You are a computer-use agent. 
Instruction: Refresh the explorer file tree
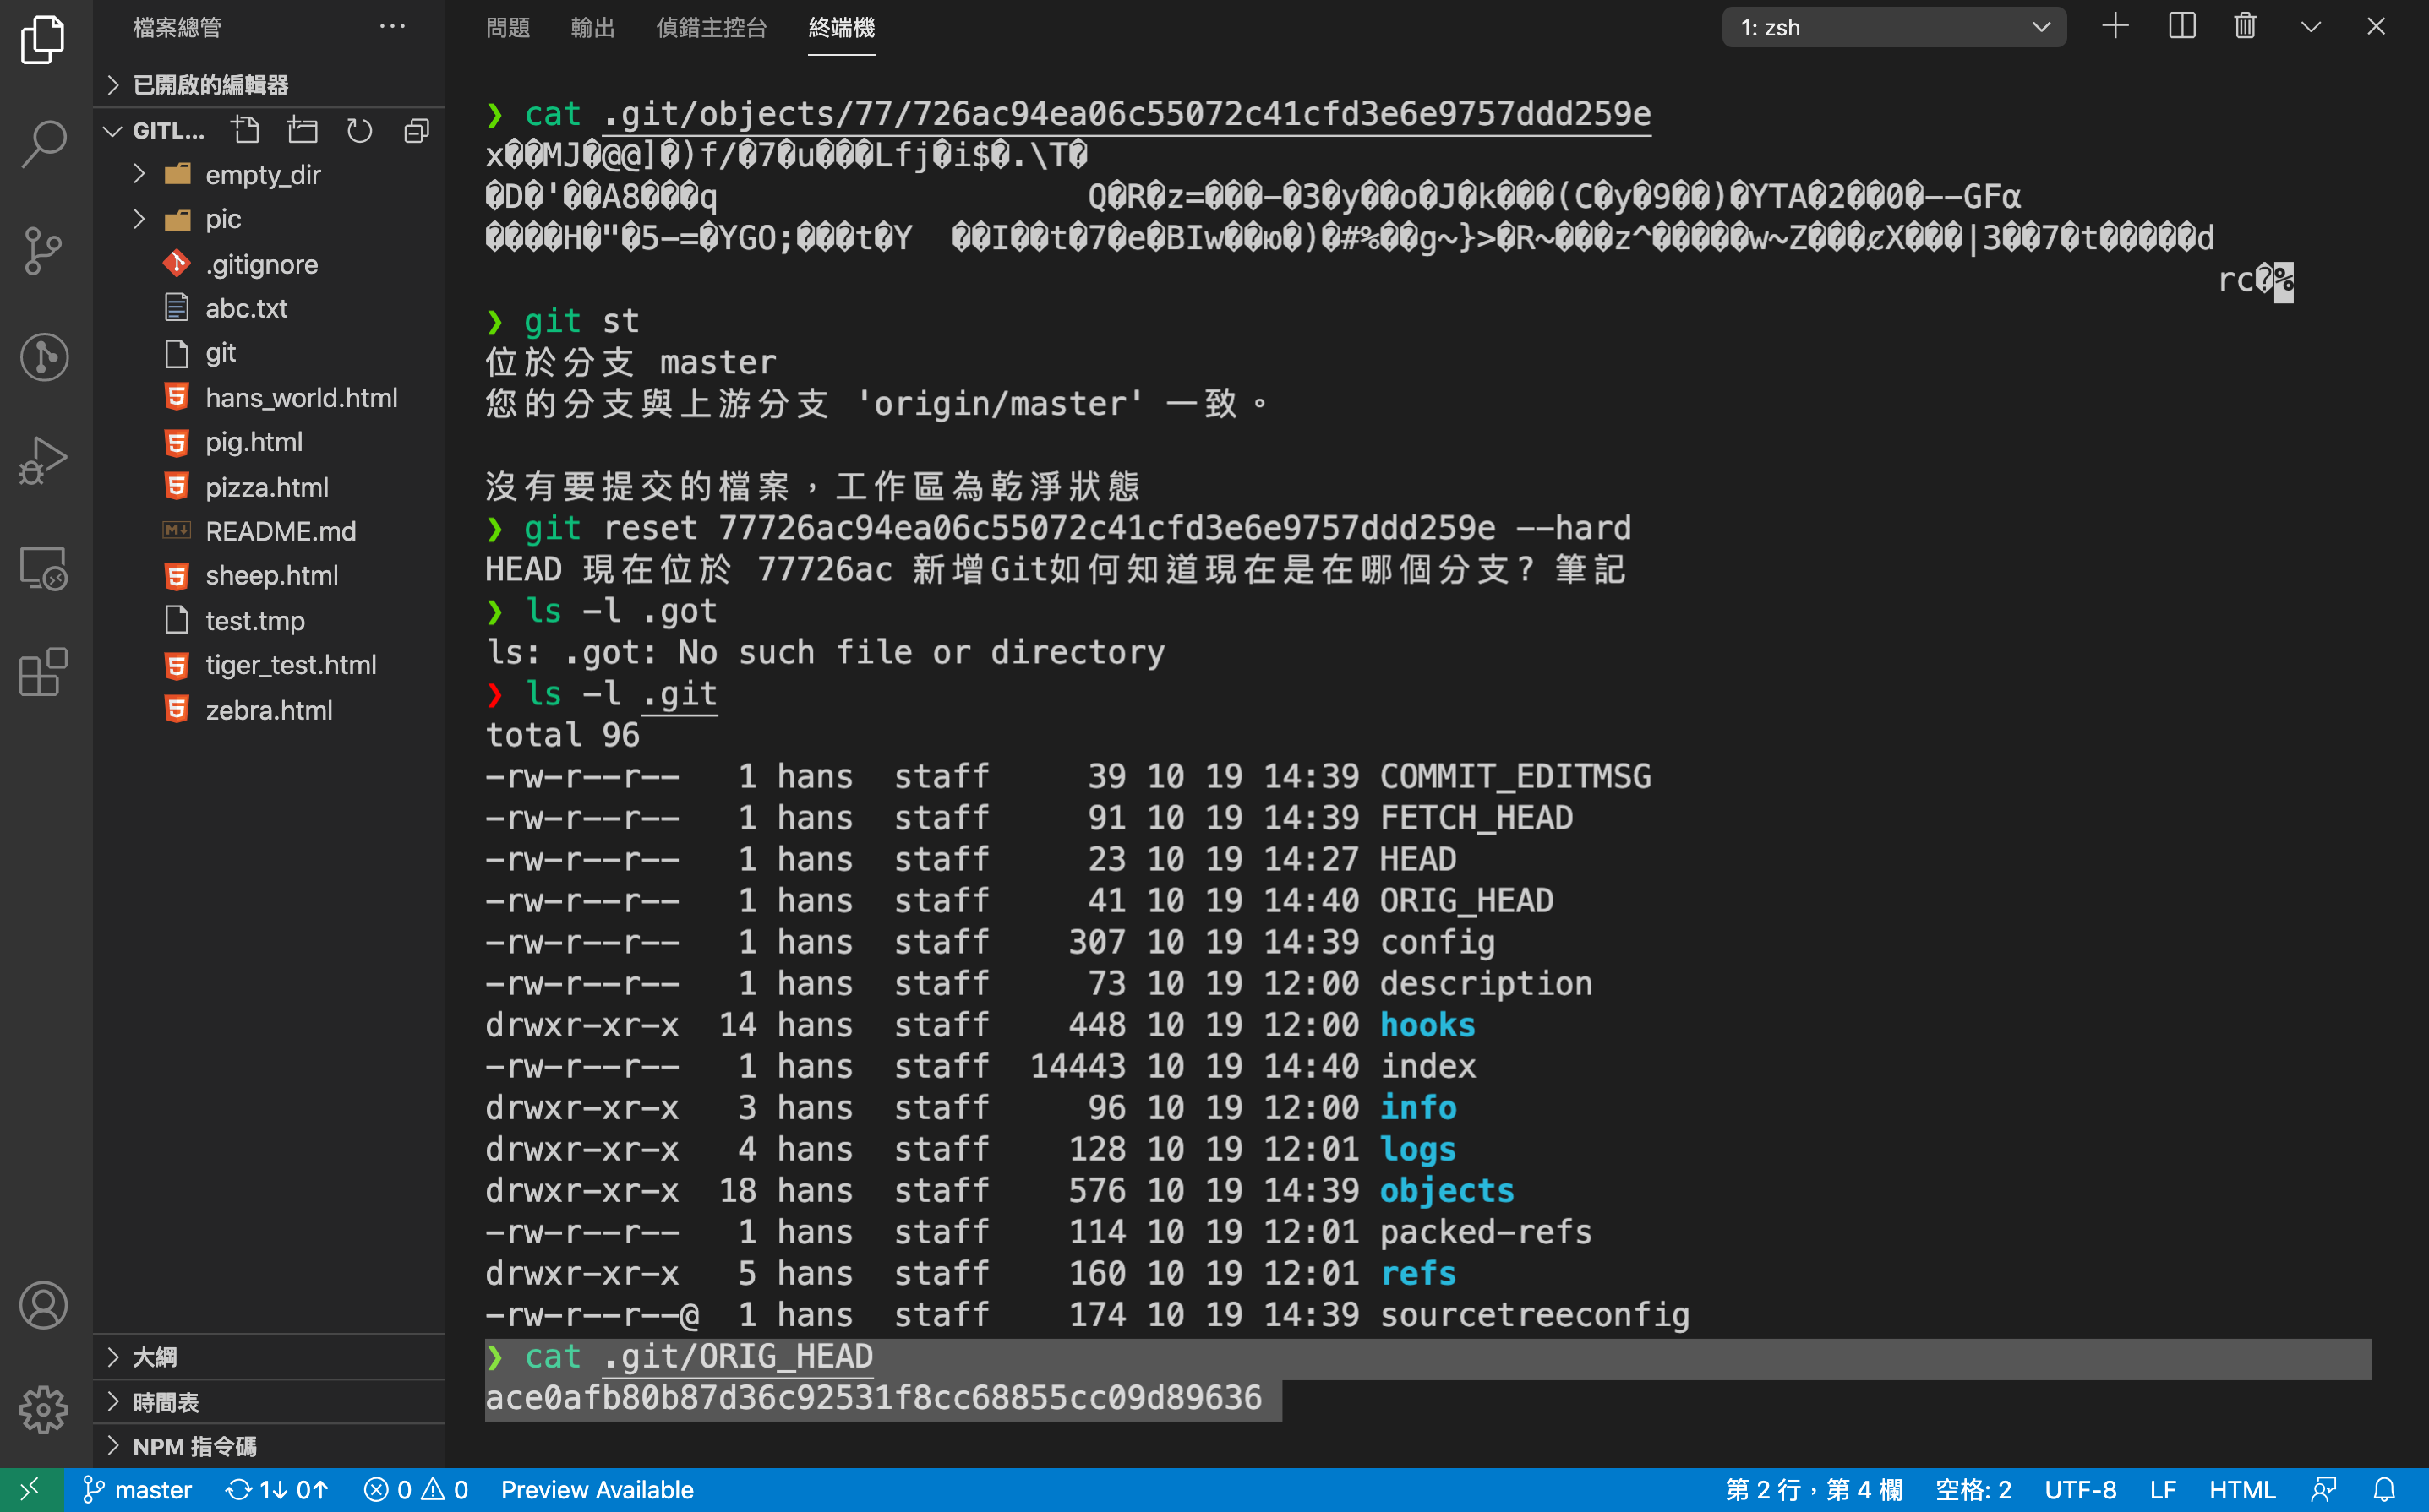359,130
